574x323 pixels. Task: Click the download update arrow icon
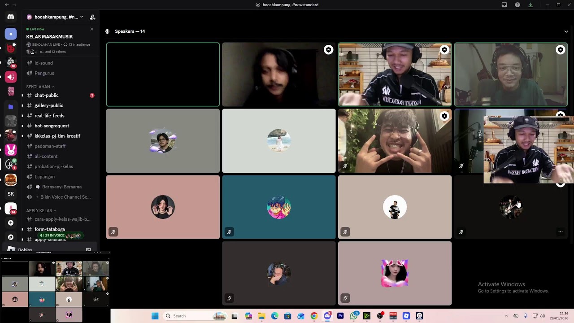(x=531, y=5)
